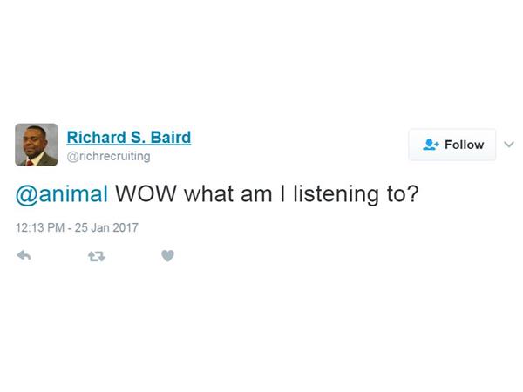Image resolution: width=523 pixels, height=392 pixels.
Task: Click the surname "Baird" in the author name
Action: (169, 137)
